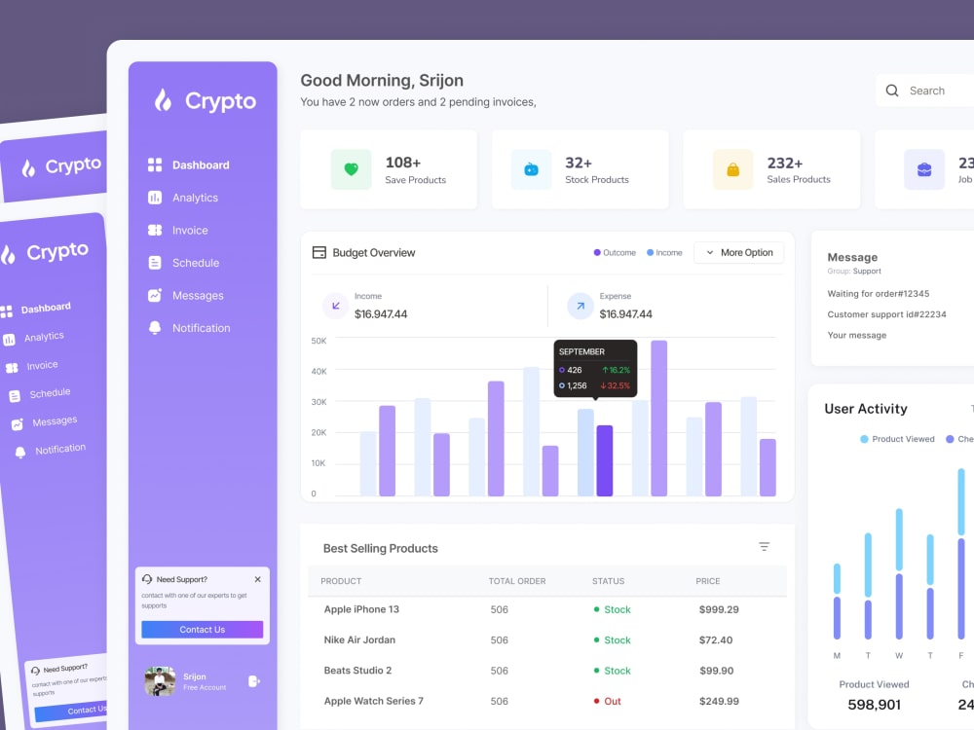This screenshot has width=974, height=730.
Task: Select the Beats Studio 2 product row
Action: point(546,671)
